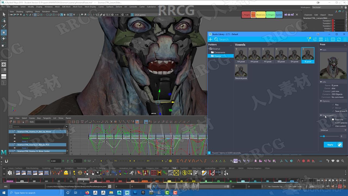Image resolution: width=348 pixels, height=196 pixels.
Task: Open the Tangents menu in Graph Editor
Action: [47, 118]
